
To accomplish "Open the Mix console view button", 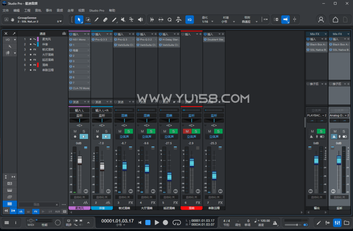I will (337, 223).
